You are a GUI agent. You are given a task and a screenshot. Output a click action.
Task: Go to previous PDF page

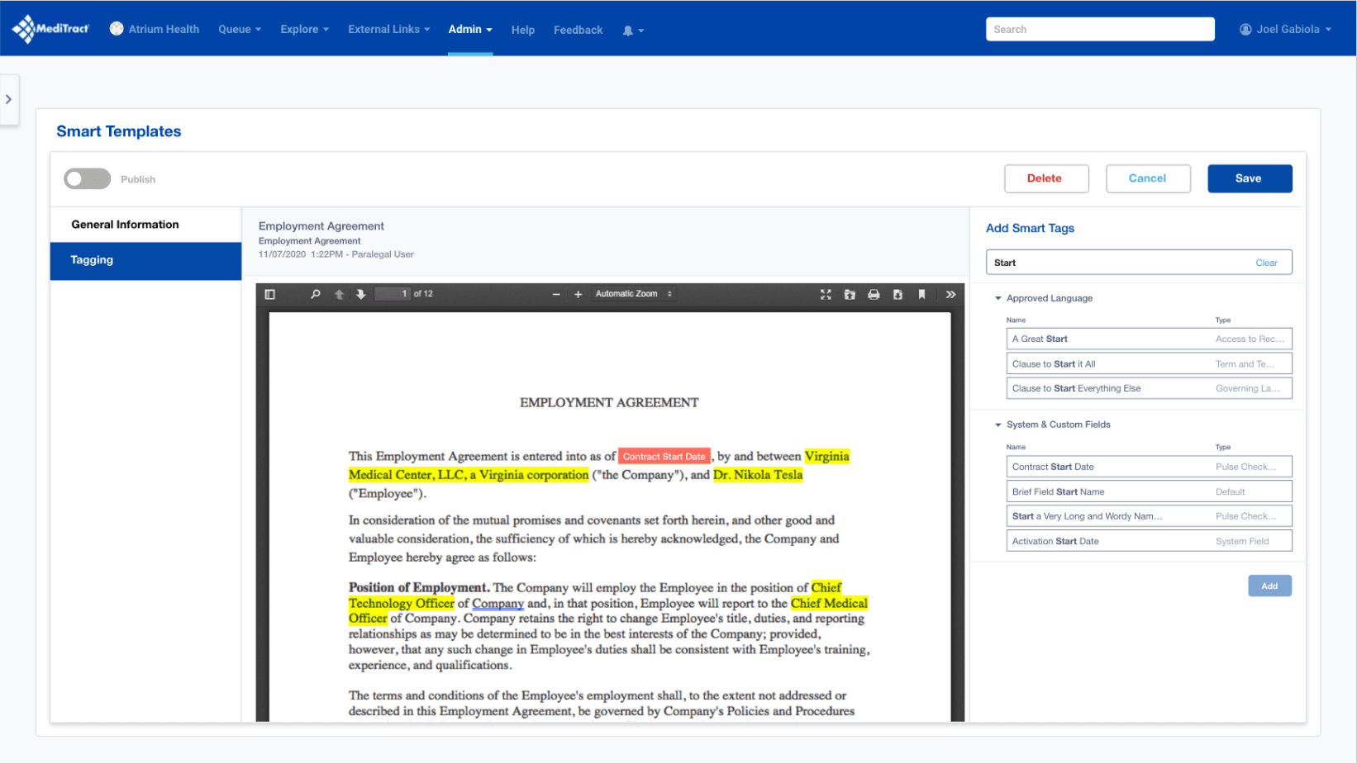pyautogui.click(x=339, y=294)
